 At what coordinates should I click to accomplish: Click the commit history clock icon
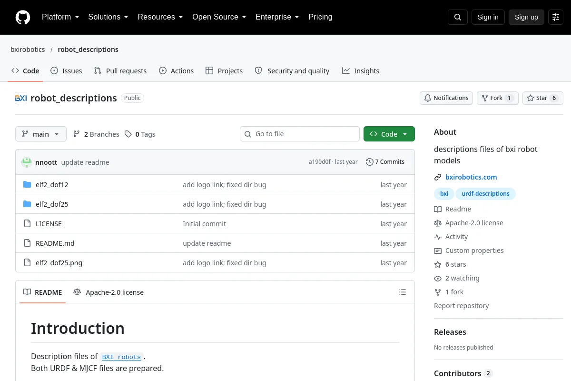point(369,162)
